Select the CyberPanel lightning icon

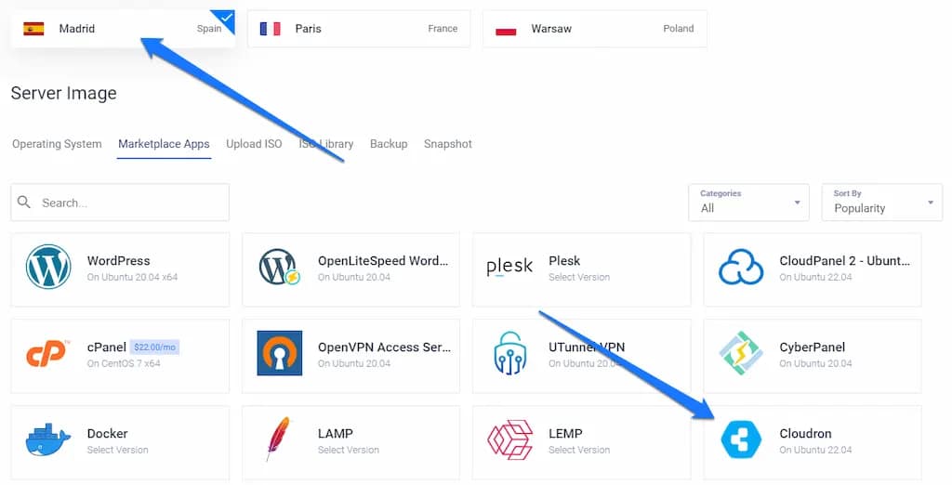point(741,353)
